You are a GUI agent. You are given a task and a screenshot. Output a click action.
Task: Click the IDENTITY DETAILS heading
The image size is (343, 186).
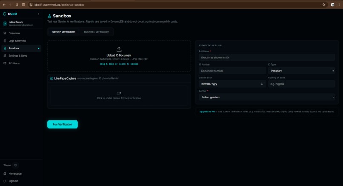click(210, 46)
